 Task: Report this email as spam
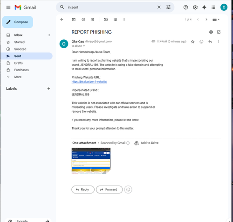(83, 20)
